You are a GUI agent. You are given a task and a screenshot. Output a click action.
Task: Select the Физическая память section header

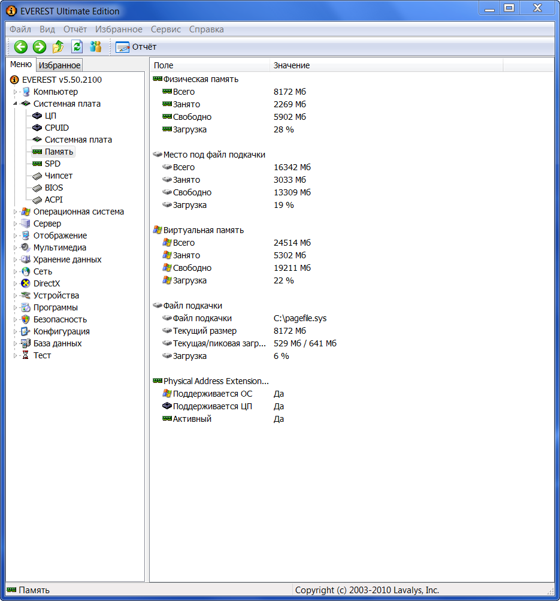click(x=201, y=79)
